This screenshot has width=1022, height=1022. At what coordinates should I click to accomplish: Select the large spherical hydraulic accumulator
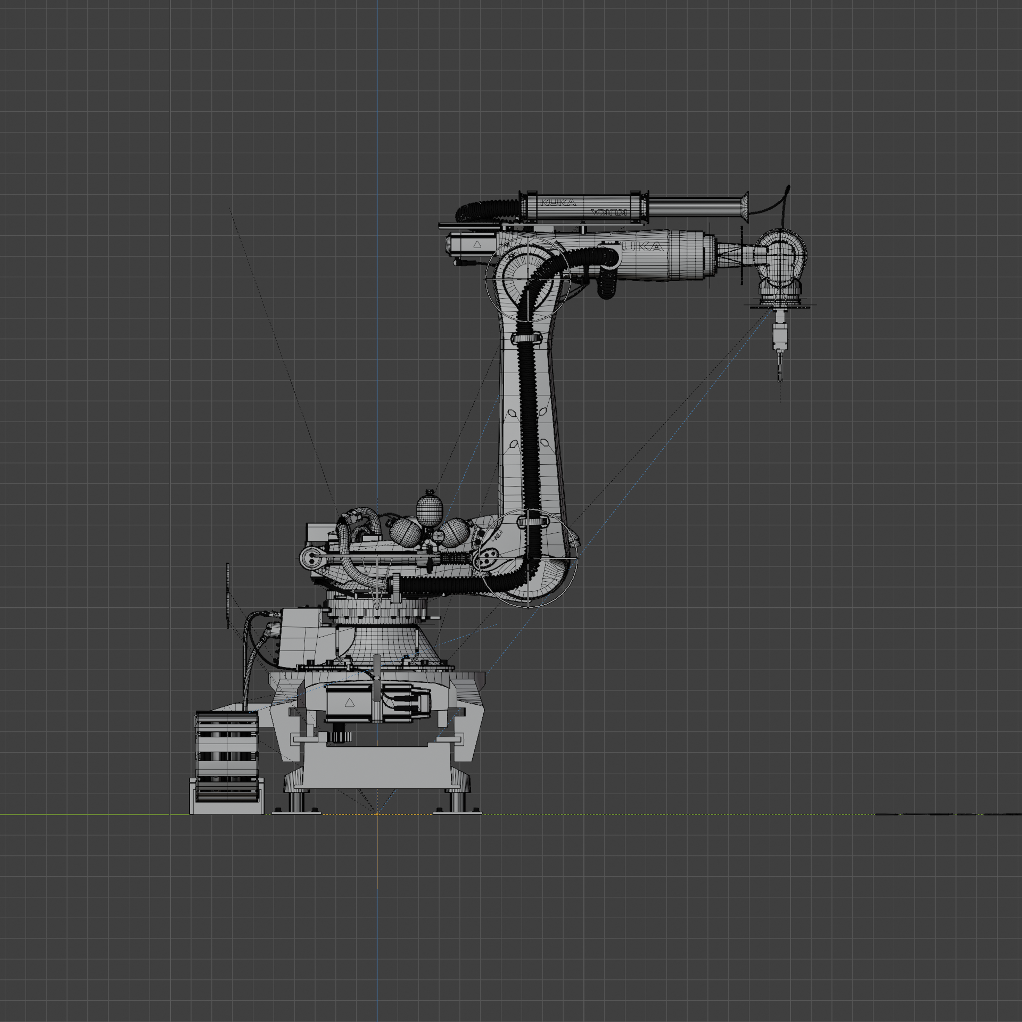(430, 510)
